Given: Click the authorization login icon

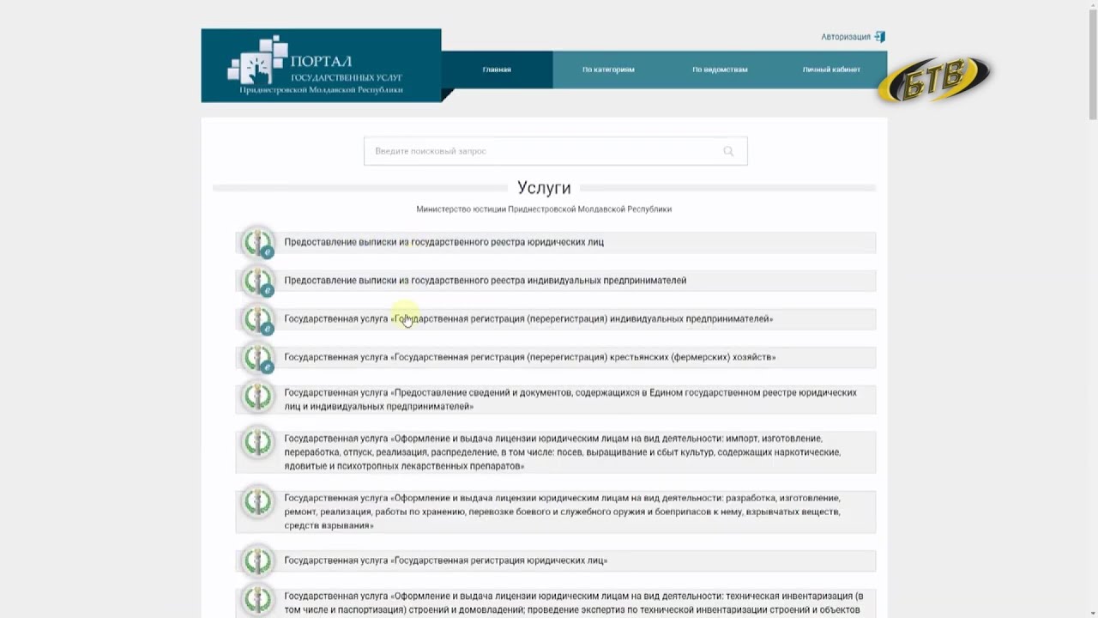Looking at the screenshot, I should click(x=879, y=37).
